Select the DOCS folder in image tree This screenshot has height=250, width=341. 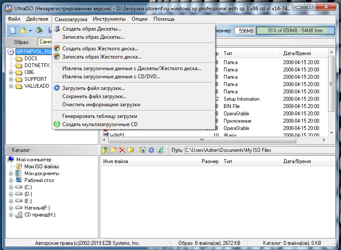click(x=31, y=59)
